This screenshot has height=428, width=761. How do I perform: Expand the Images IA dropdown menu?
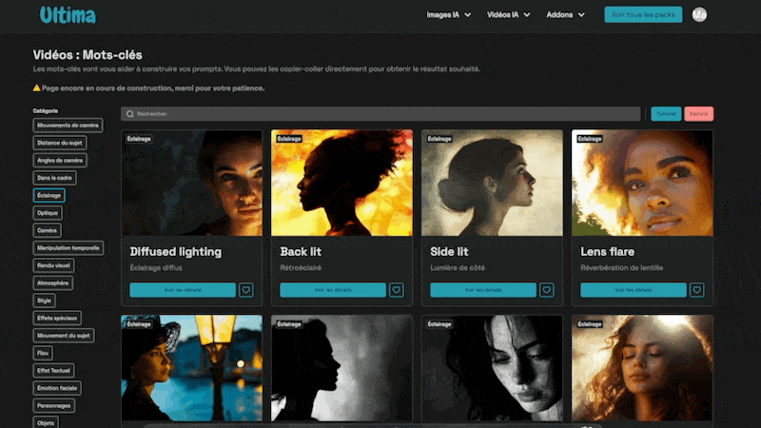coord(451,15)
